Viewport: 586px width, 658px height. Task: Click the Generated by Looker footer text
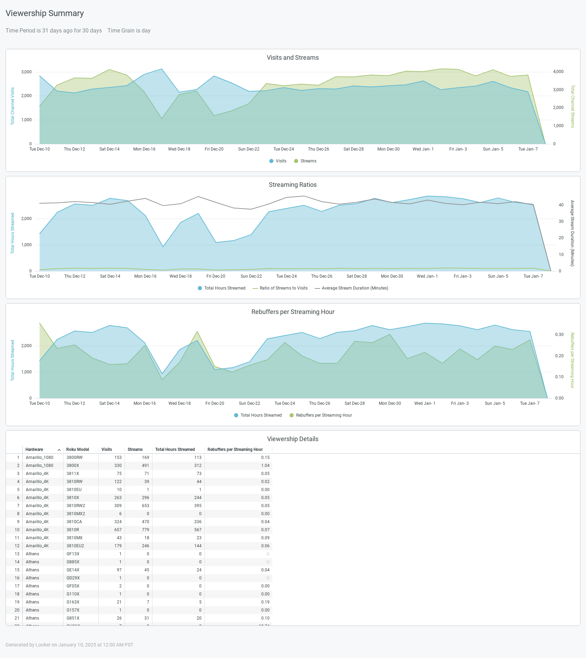pyautogui.click(x=69, y=645)
